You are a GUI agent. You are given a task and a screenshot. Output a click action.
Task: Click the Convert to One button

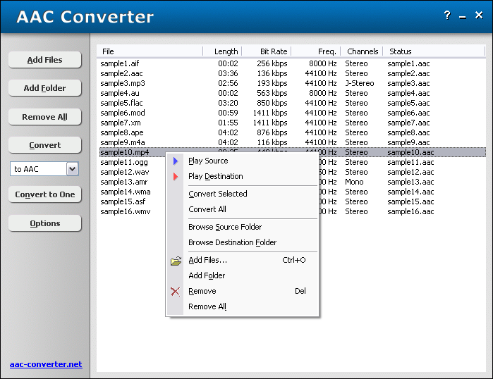click(44, 194)
